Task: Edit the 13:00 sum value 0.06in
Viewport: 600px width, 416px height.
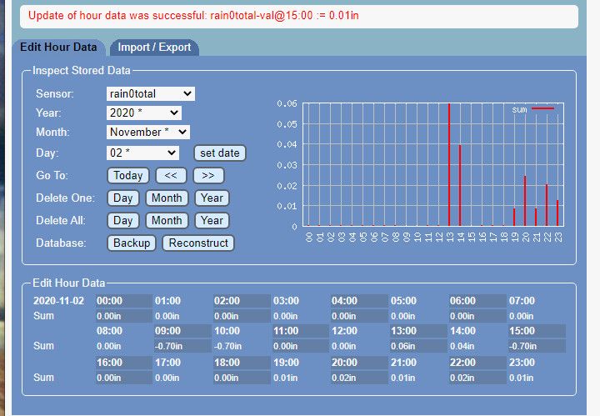Action: [418, 346]
